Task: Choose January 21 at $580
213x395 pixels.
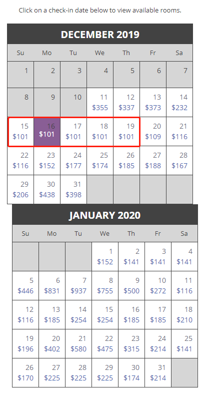Action: (78, 343)
